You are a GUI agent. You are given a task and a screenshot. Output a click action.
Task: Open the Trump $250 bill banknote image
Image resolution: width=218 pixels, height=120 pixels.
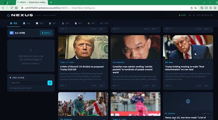pos(83,47)
